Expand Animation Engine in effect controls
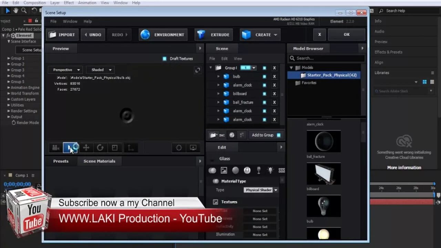The image size is (441, 248). (9, 88)
